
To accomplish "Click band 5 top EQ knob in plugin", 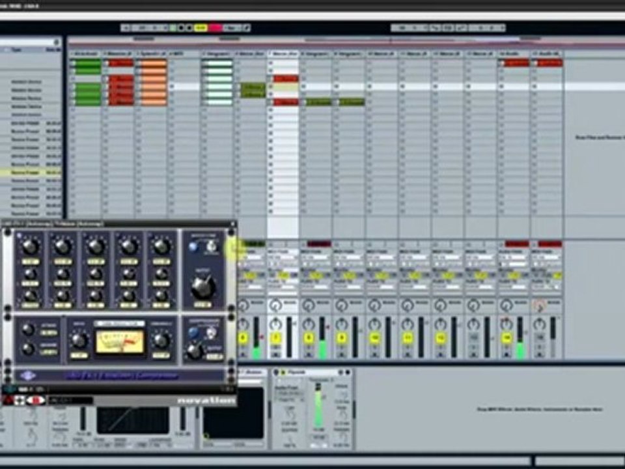I will pos(161,247).
